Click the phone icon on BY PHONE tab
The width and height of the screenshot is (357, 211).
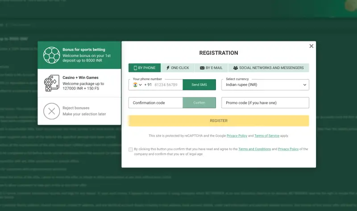tap(135, 68)
